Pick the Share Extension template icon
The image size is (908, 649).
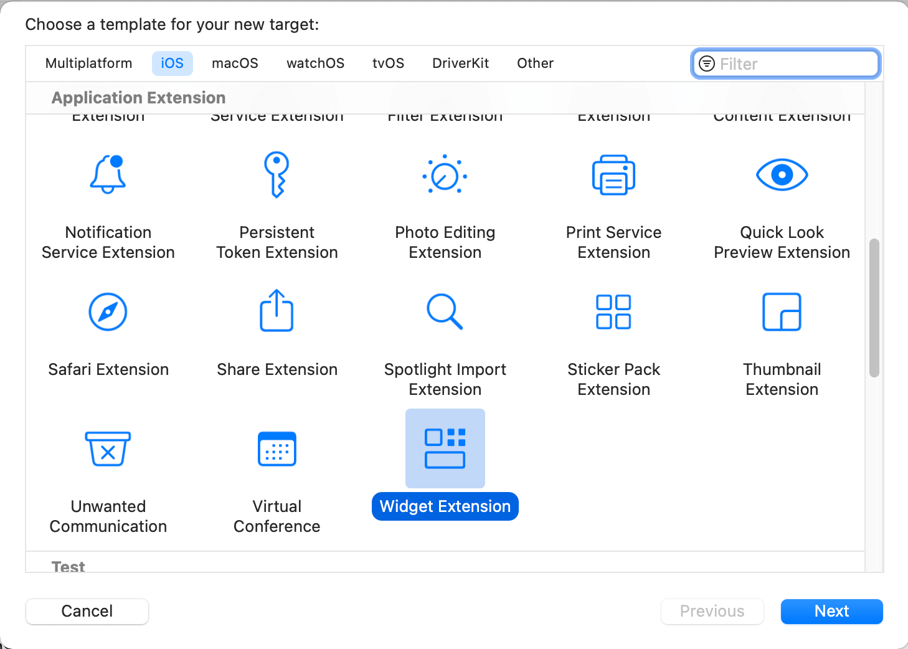[x=277, y=311]
